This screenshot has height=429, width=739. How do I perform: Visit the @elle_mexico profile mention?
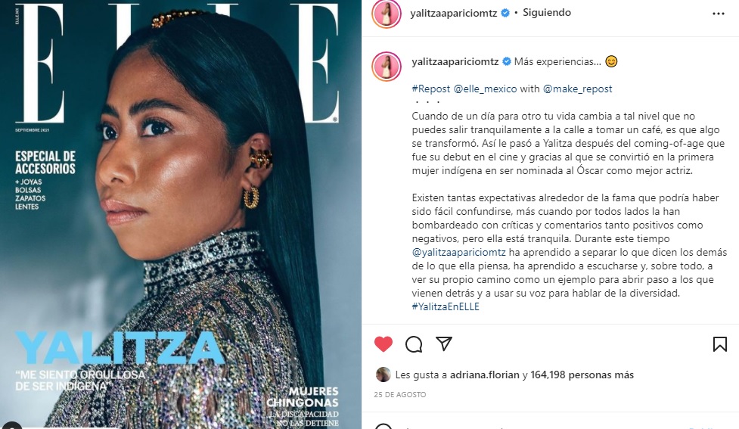point(485,89)
